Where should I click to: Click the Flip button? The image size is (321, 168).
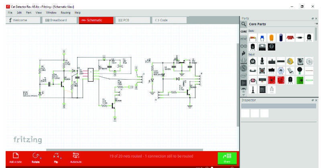click(x=56, y=158)
